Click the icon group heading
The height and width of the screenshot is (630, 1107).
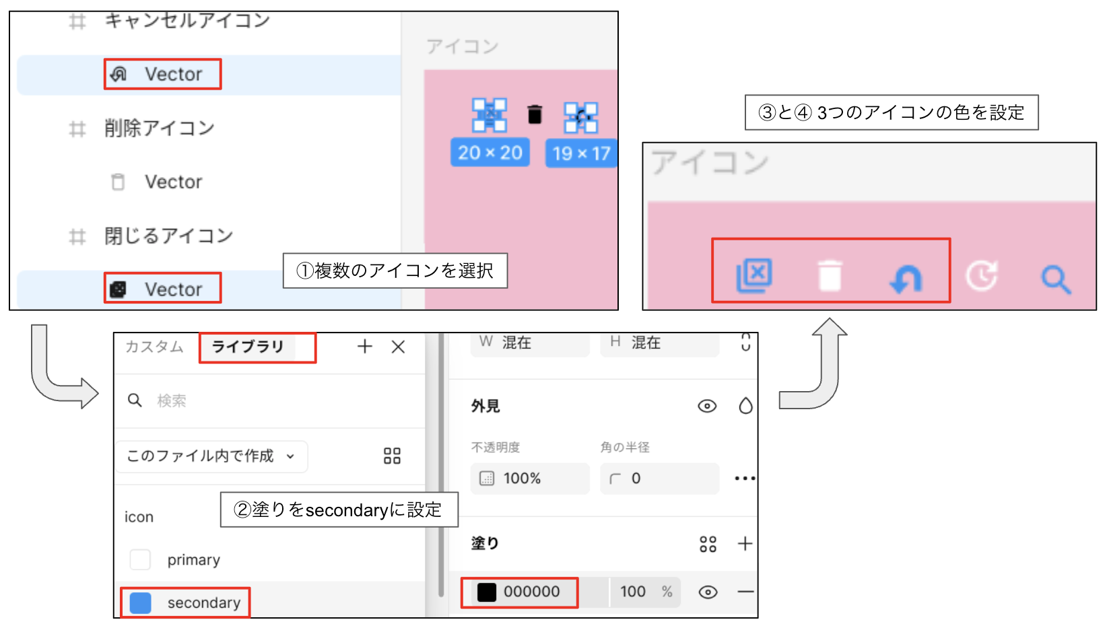click(139, 517)
